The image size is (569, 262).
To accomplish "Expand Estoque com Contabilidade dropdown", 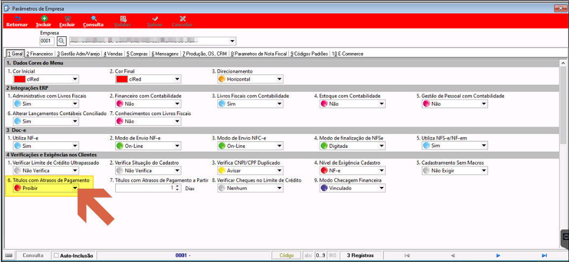I will point(382,104).
